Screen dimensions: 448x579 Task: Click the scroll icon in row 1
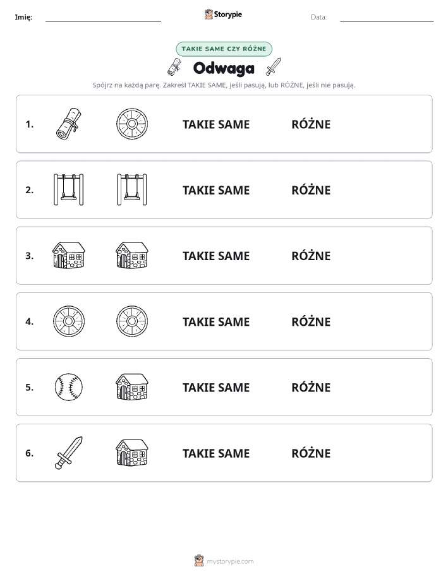click(69, 124)
